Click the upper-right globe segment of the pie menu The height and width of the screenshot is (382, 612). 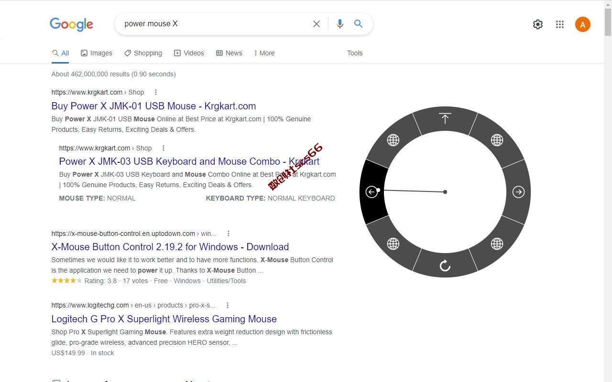497,140
